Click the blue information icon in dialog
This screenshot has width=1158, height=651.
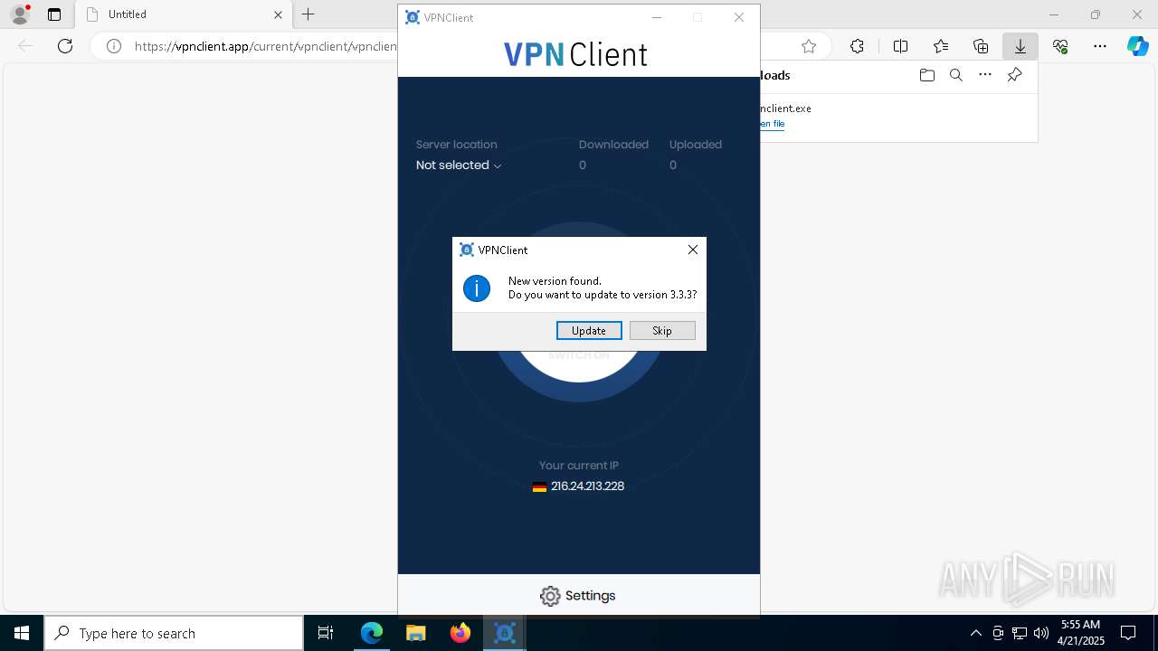[477, 288]
